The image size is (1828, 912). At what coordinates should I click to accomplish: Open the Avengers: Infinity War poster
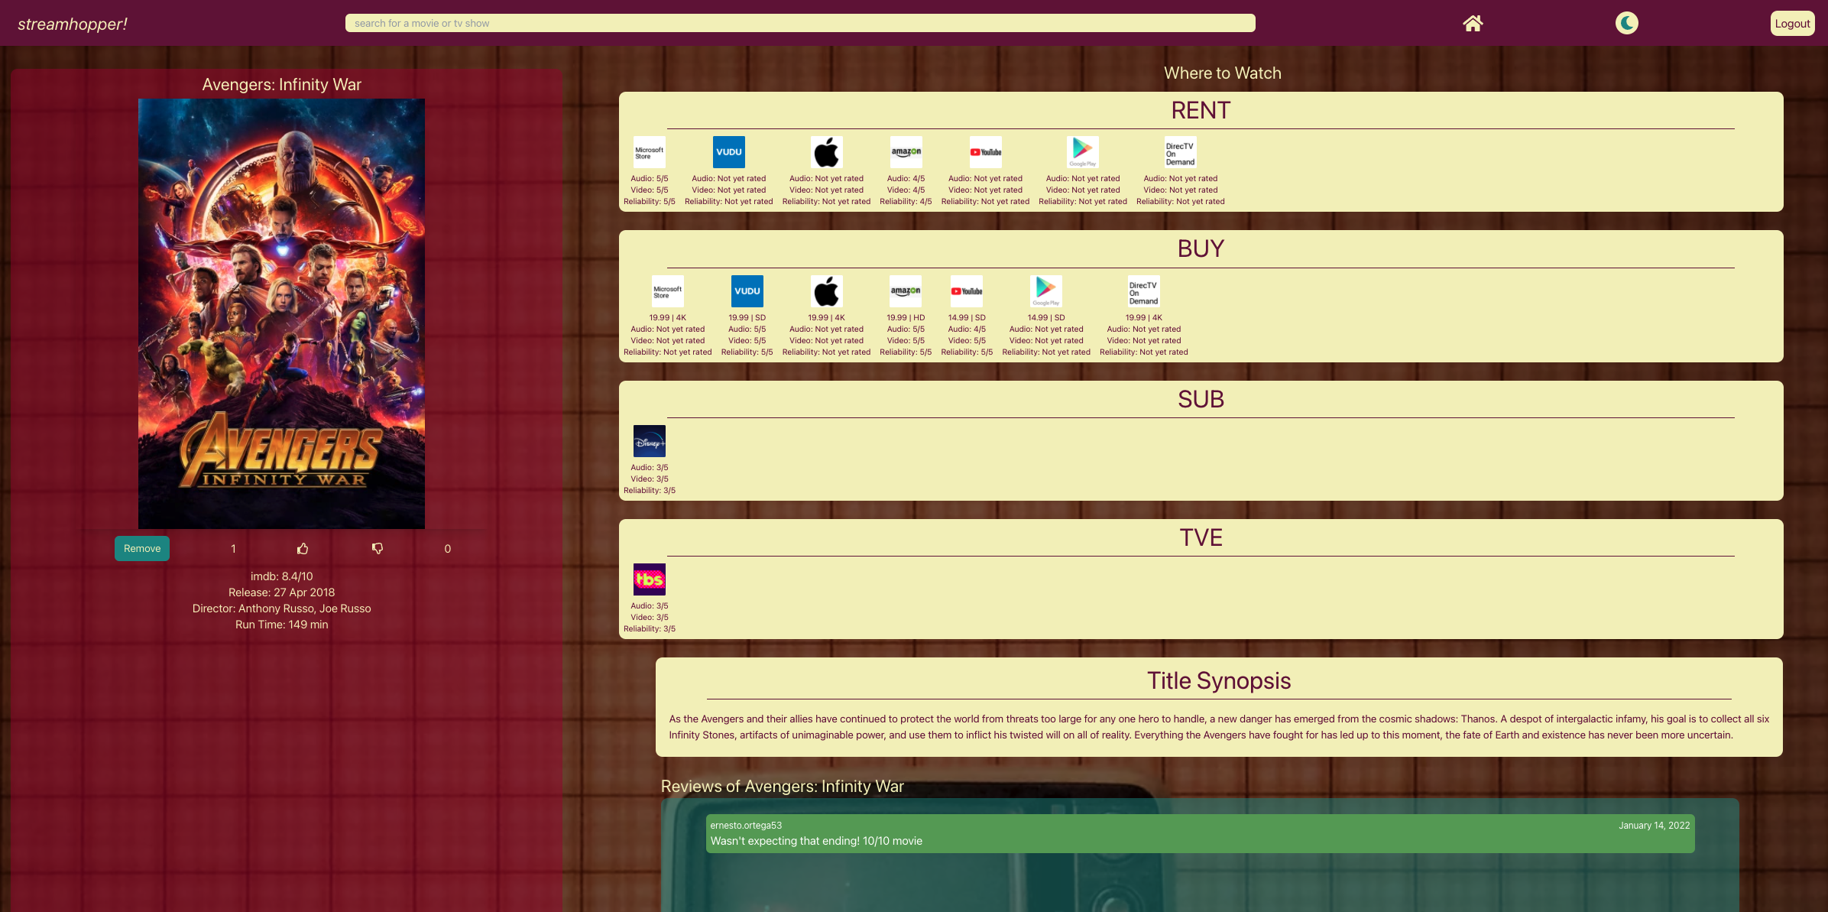pyautogui.click(x=281, y=313)
